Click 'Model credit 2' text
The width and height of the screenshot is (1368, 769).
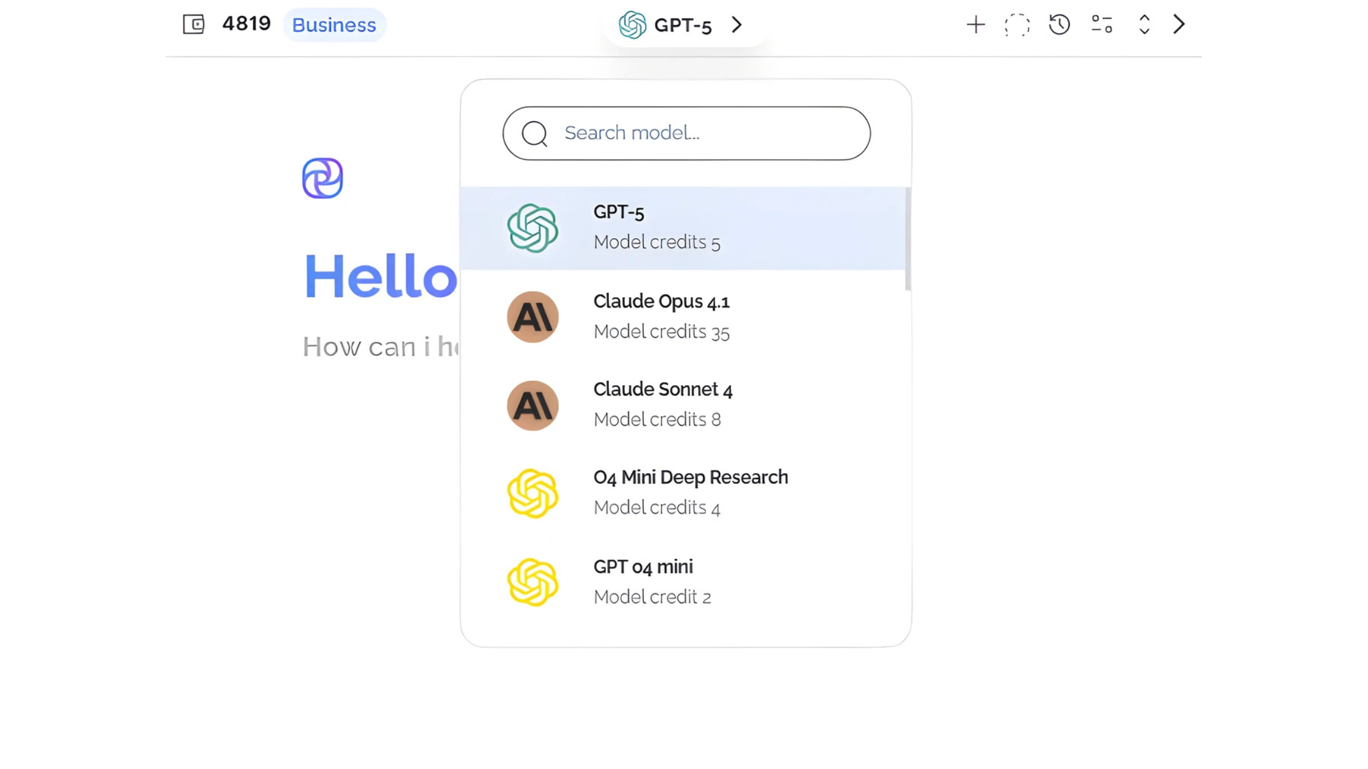coord(652,596)
